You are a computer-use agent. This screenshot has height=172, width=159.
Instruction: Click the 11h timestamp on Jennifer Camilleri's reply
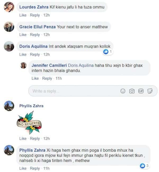[x=58, y=78]
